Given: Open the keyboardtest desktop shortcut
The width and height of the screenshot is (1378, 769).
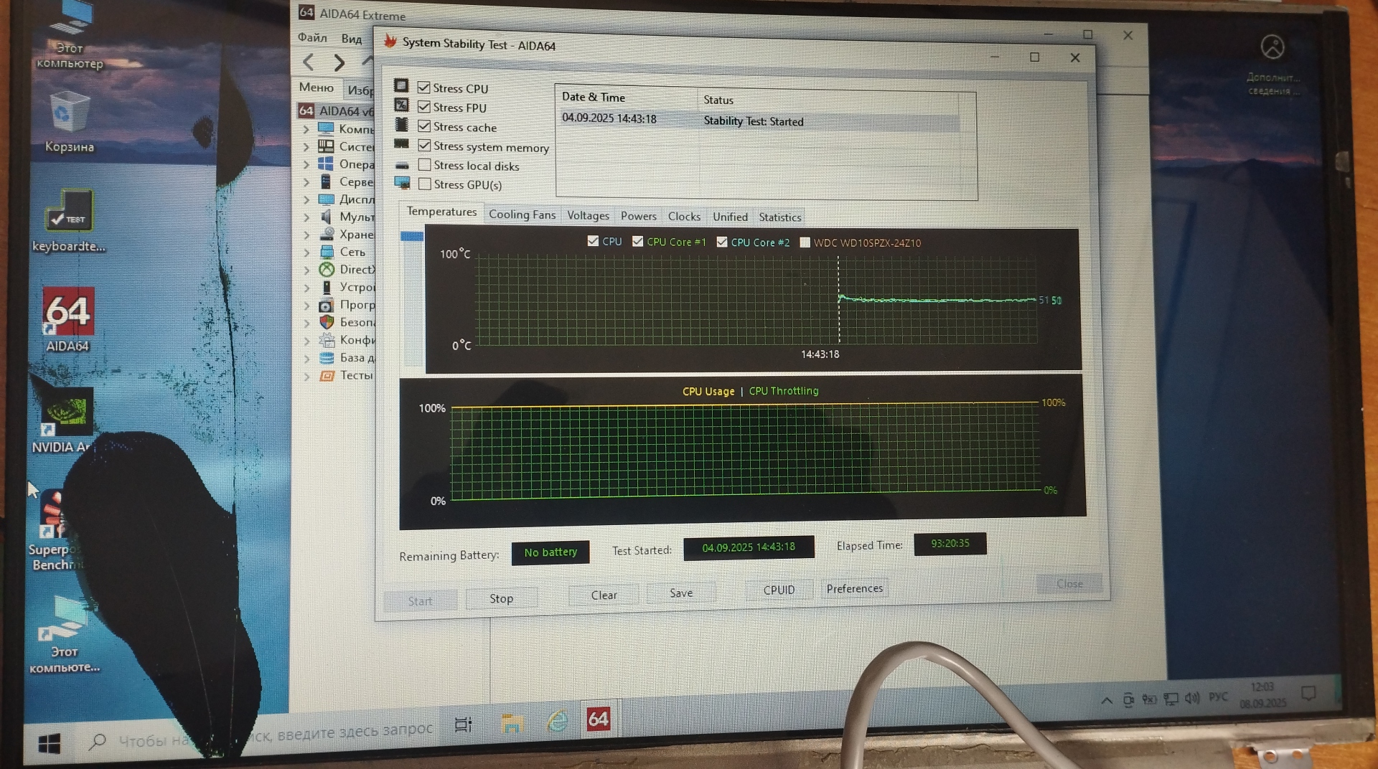Looking at the screenshot, I should point(69,212).
